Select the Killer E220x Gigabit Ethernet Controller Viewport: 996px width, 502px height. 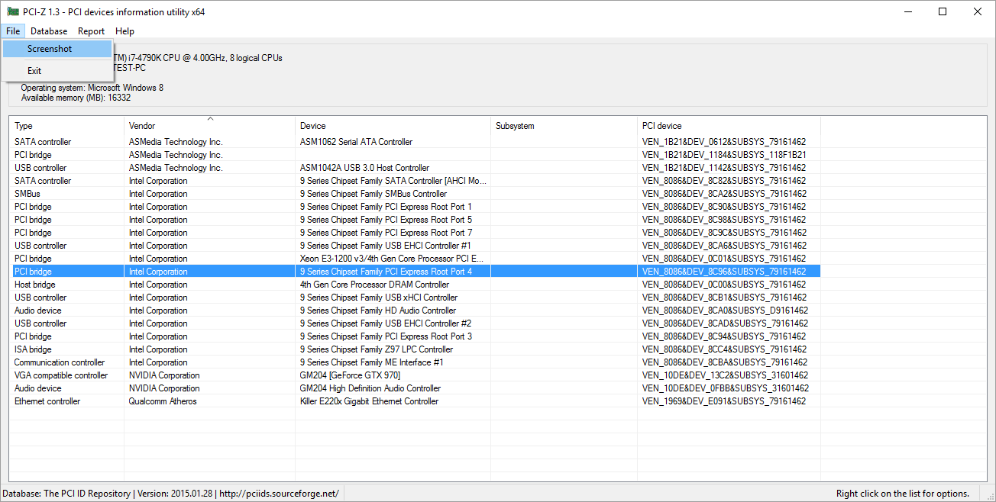tap(369, 401)
